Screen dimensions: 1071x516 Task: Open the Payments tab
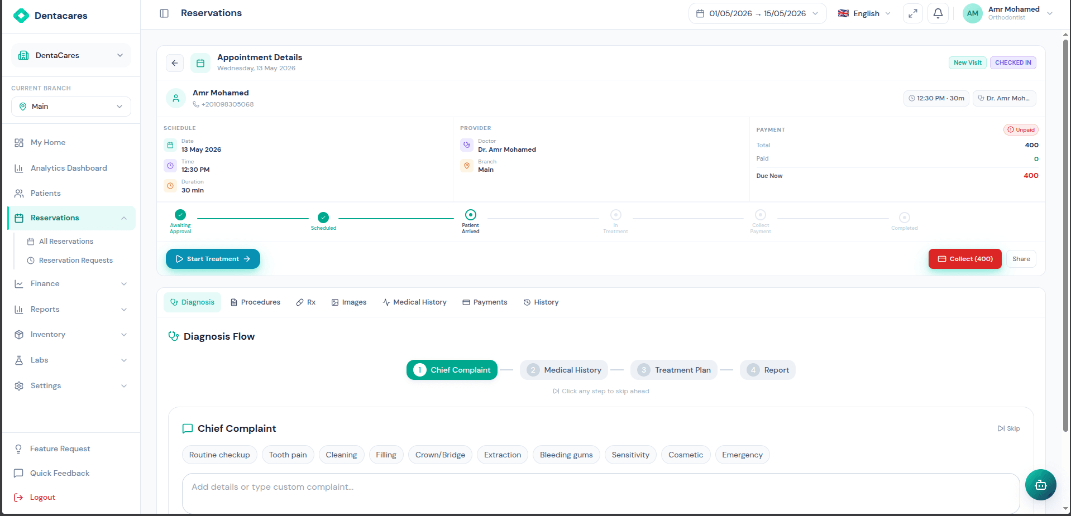[485, 302]
